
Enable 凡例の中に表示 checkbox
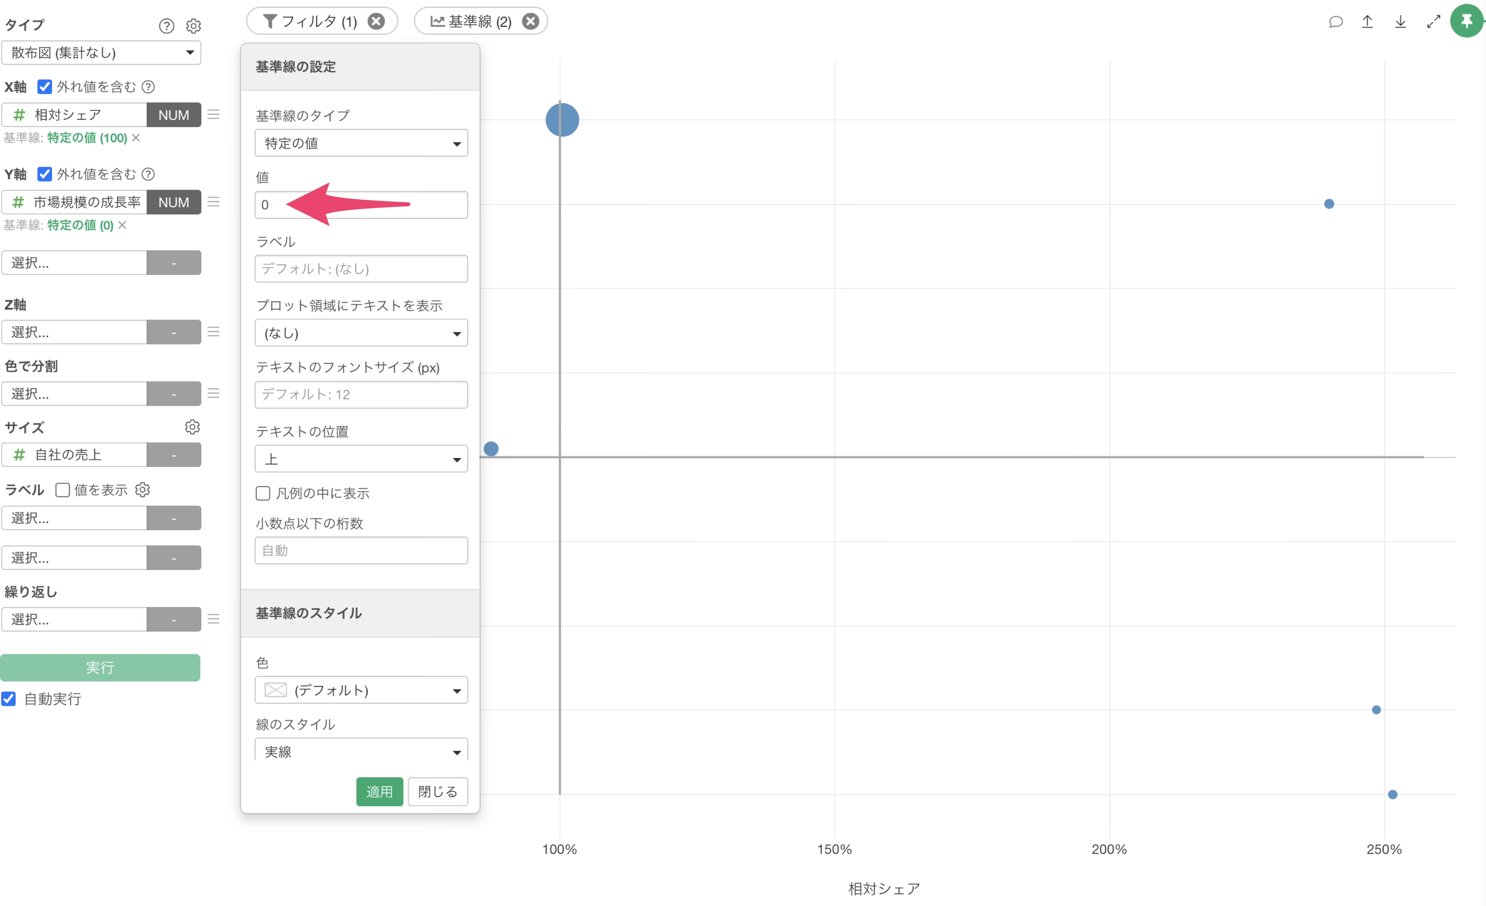263,493
